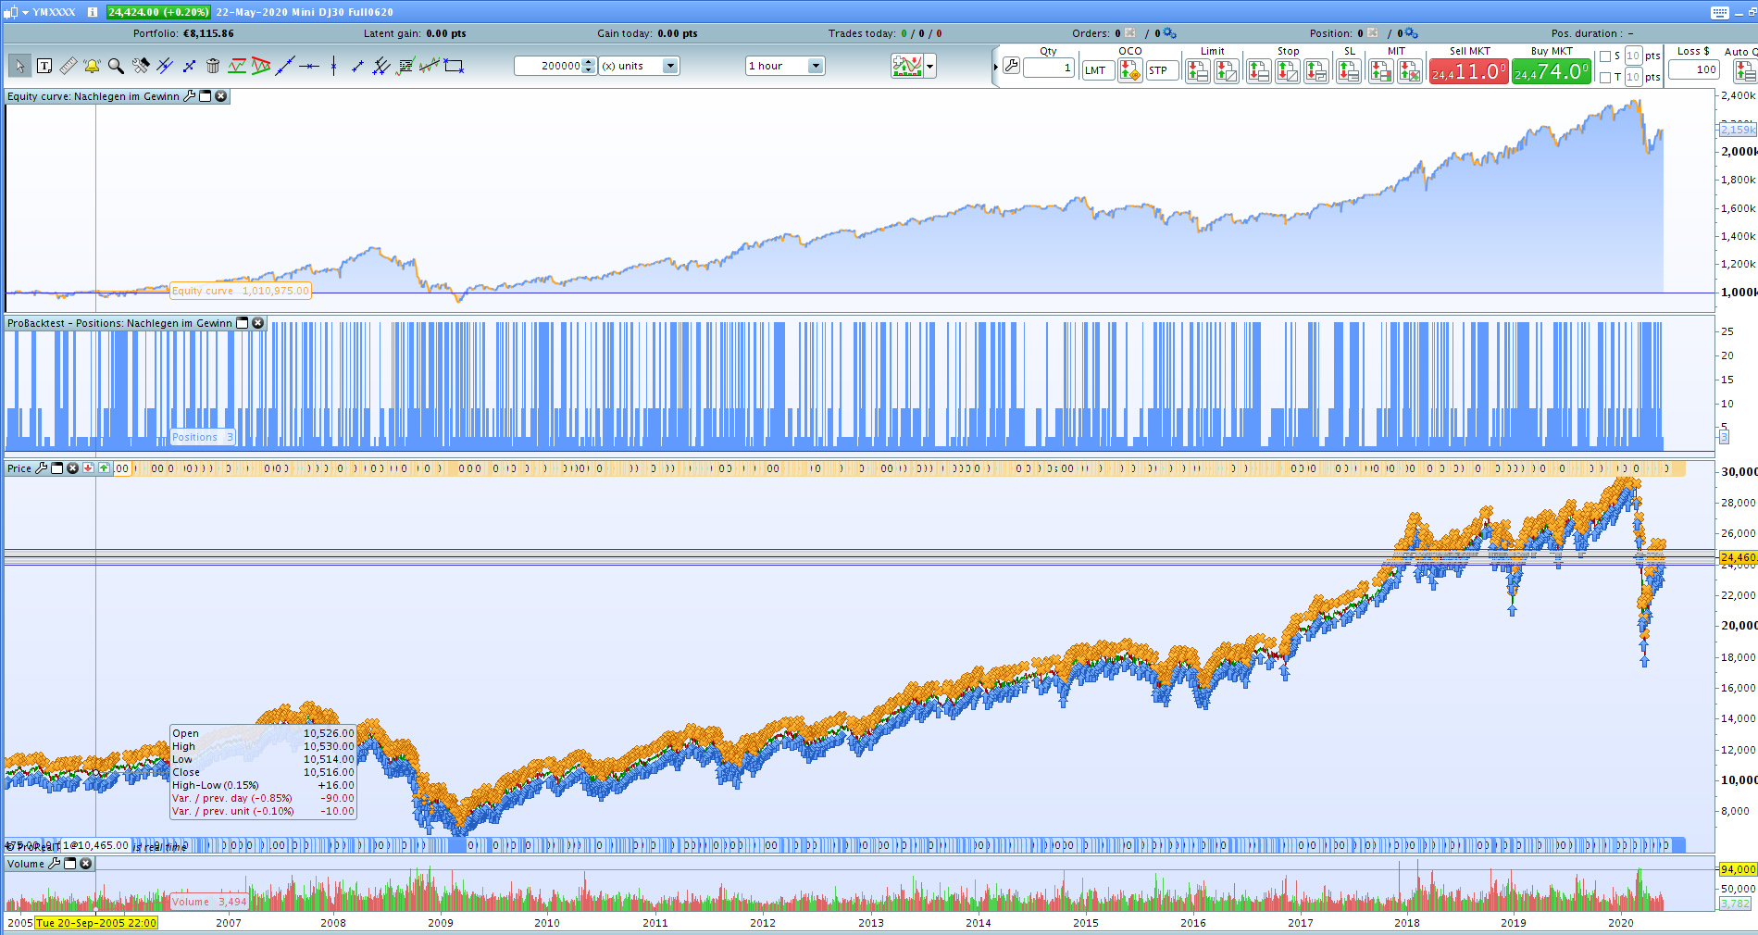The image size is (1758, 935).
Task: Toggle the S checkbox for stop points
Action: [x=1605, y=56]
